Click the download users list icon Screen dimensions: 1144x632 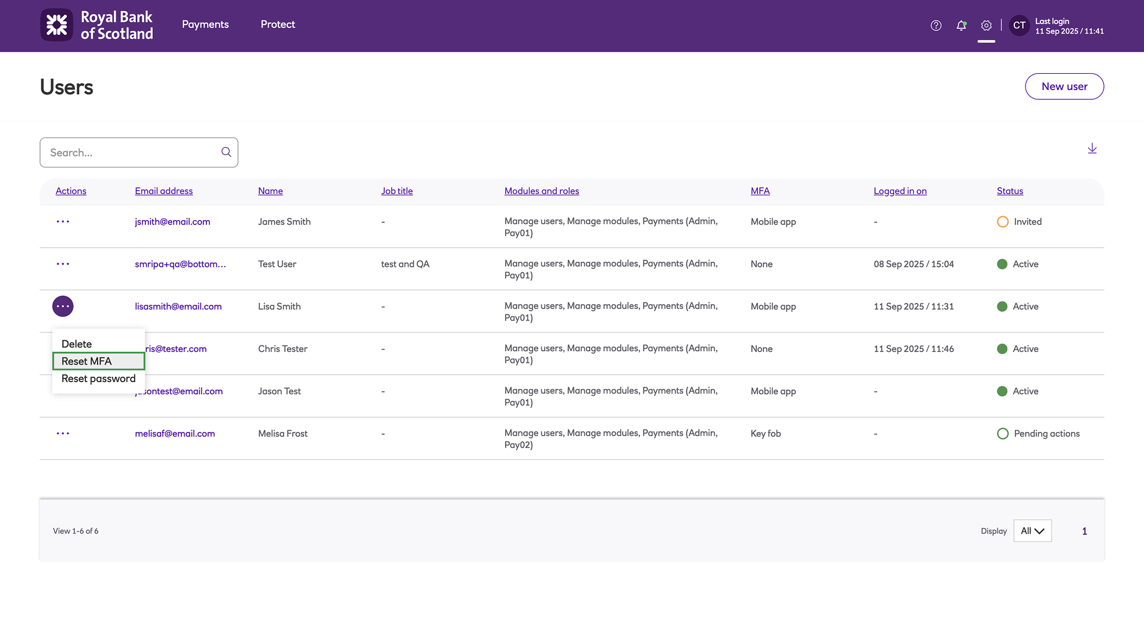point(1092,149)
